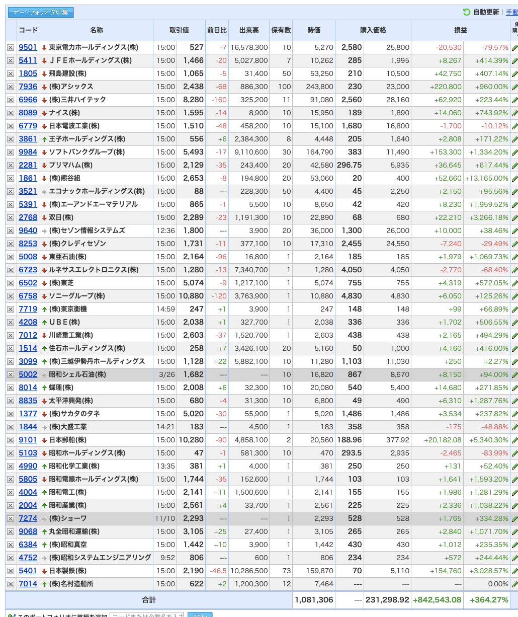
Task: Delete the 9501 東京電力ホールディングス row
Action: pos(11,47)
